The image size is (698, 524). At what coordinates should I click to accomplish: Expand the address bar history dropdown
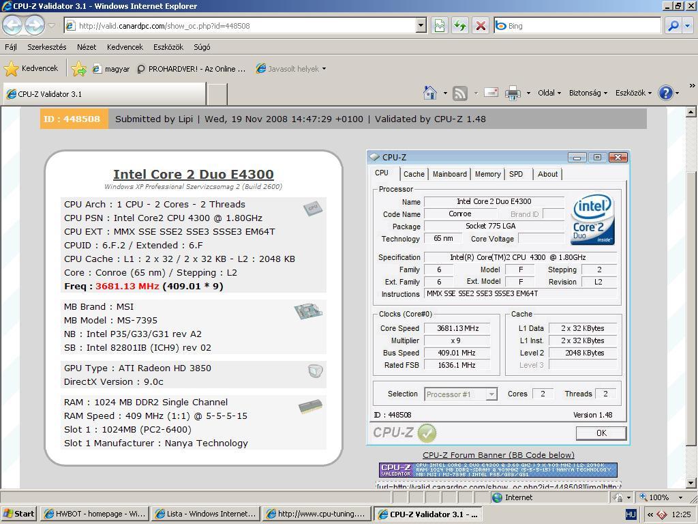(x=421, y=26)
